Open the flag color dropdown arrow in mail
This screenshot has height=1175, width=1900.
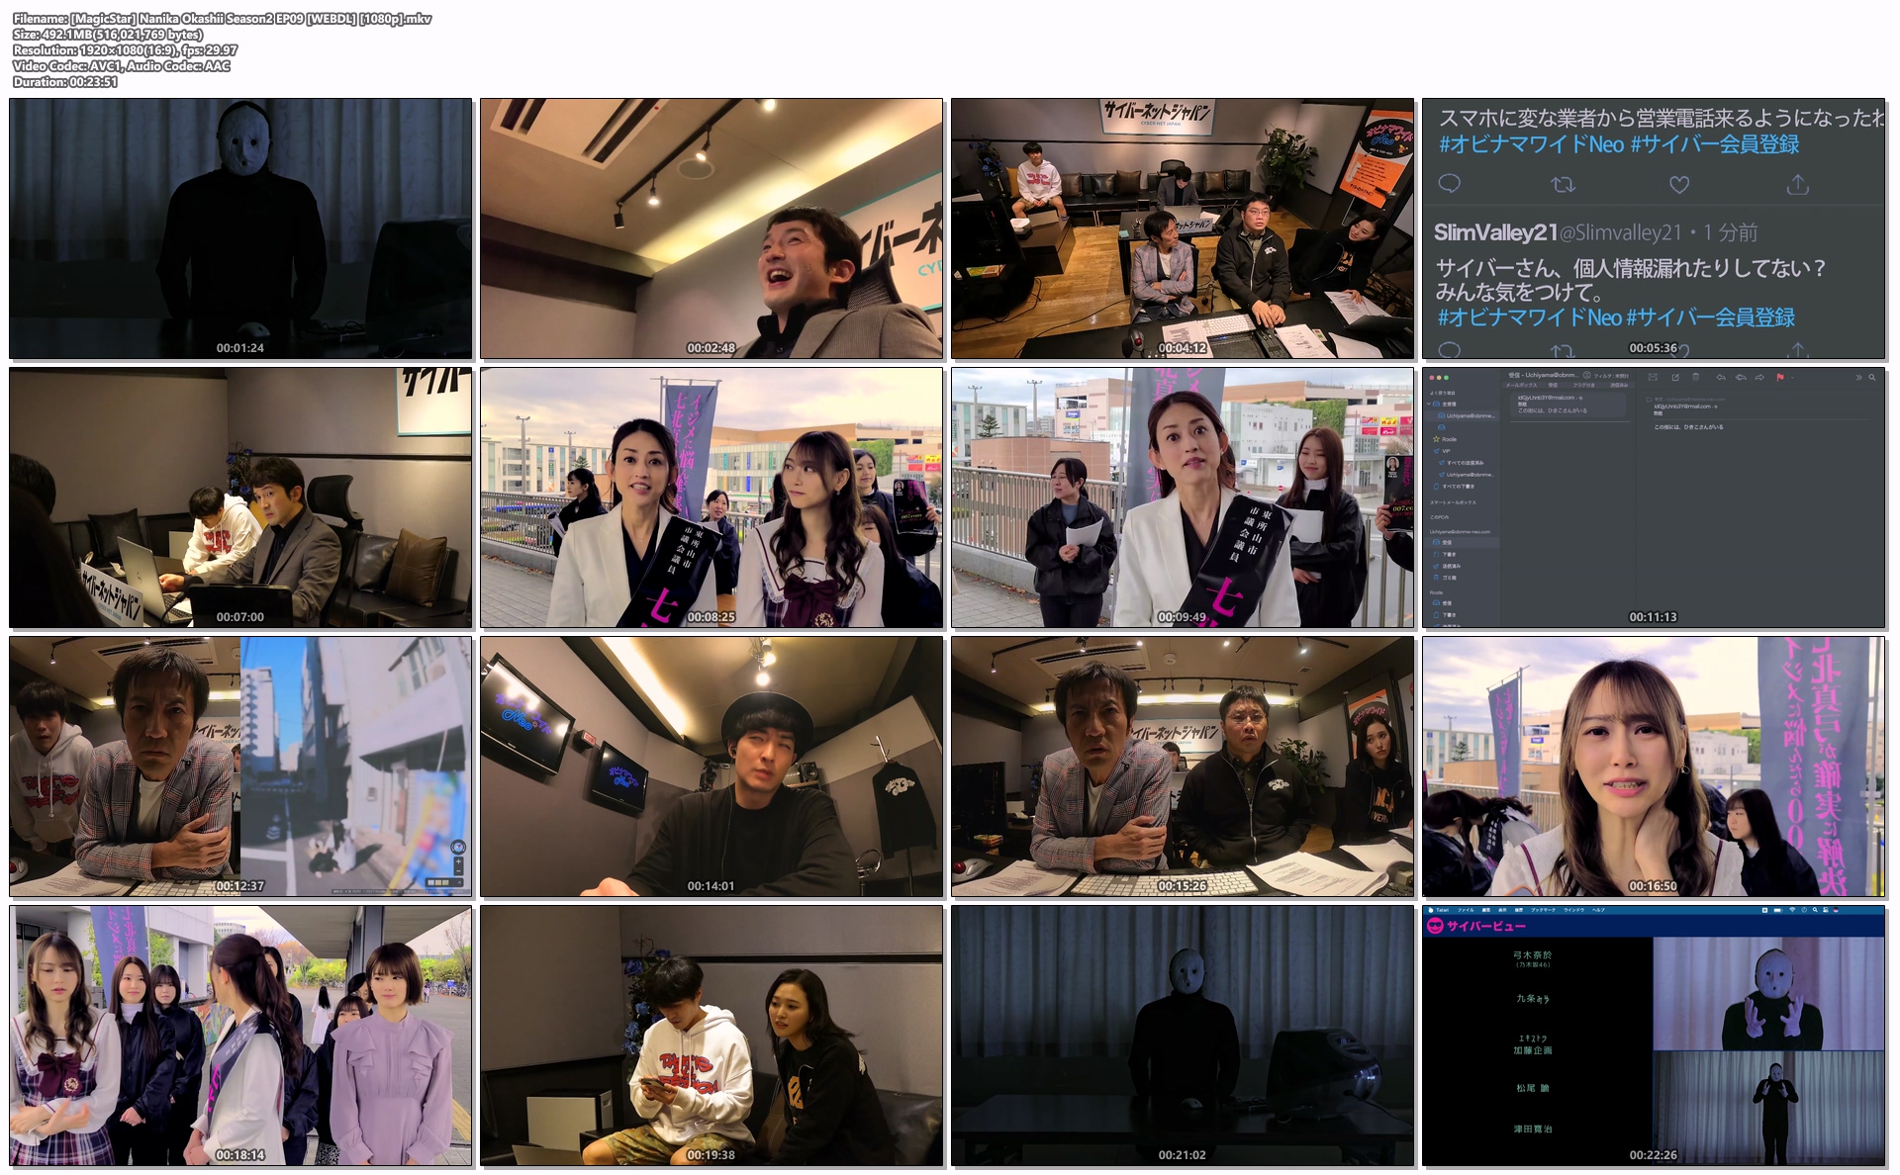tap(1792, 378)
